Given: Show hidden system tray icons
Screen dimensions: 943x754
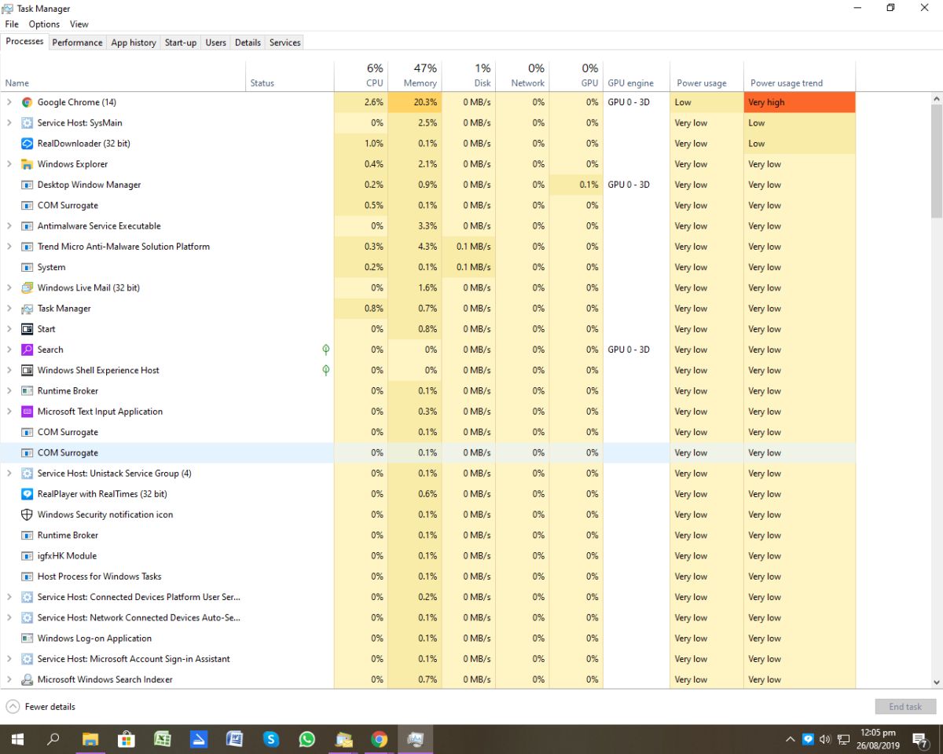Looking at the screenshot, I should click(x=790, y=739).
